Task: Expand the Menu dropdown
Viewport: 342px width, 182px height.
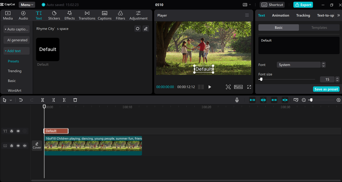Action: (x=27, y=5)
